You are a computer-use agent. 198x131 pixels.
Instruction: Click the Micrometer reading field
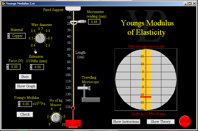point(94,22)
